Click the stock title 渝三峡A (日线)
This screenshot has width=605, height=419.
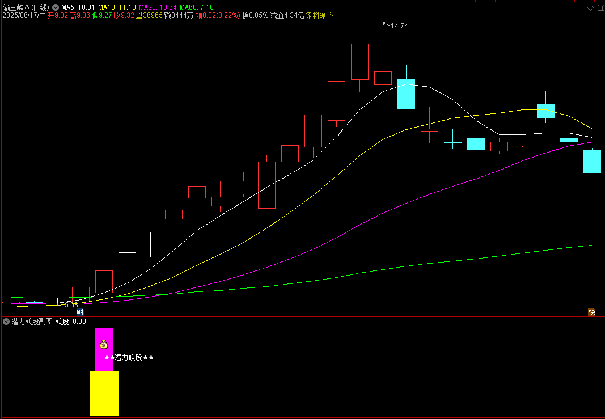(26, 7)
